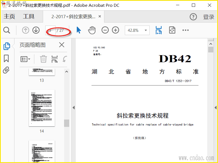Click the DB42 heading text
This screenshot has width=218, height=163.
pyautogui.click(x=175, y=59)
